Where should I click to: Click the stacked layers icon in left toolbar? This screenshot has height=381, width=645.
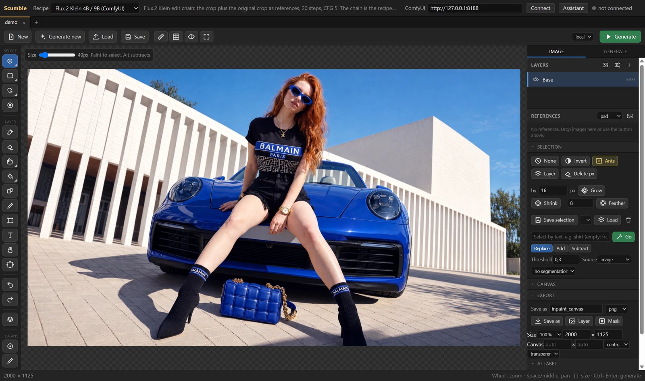click(x=10, y=319)
